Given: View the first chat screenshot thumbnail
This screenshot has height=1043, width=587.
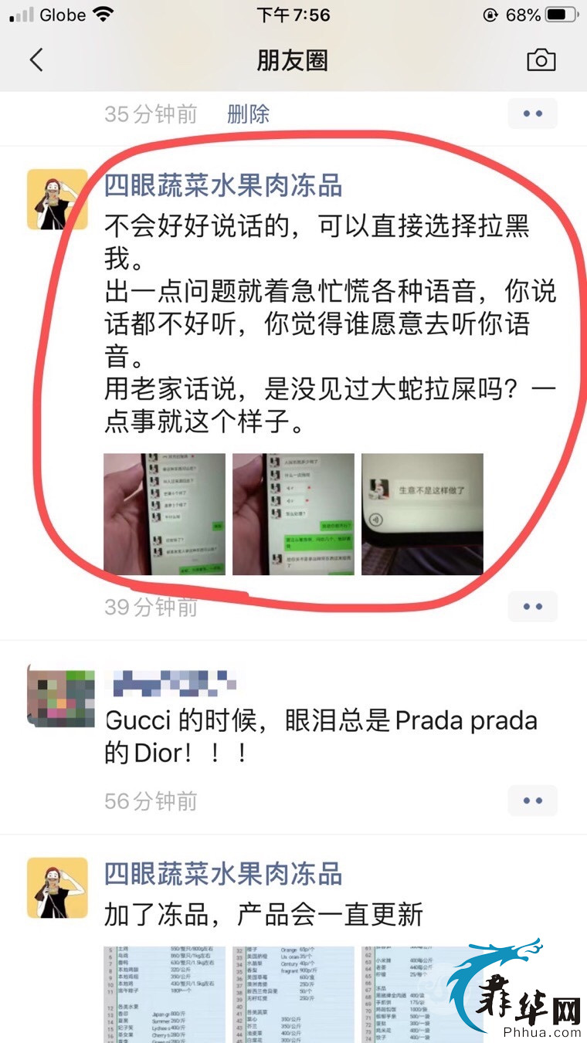Looking at the screenshot, I should tap(165, 514).
